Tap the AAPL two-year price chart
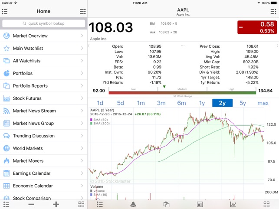 pos(176,146)
